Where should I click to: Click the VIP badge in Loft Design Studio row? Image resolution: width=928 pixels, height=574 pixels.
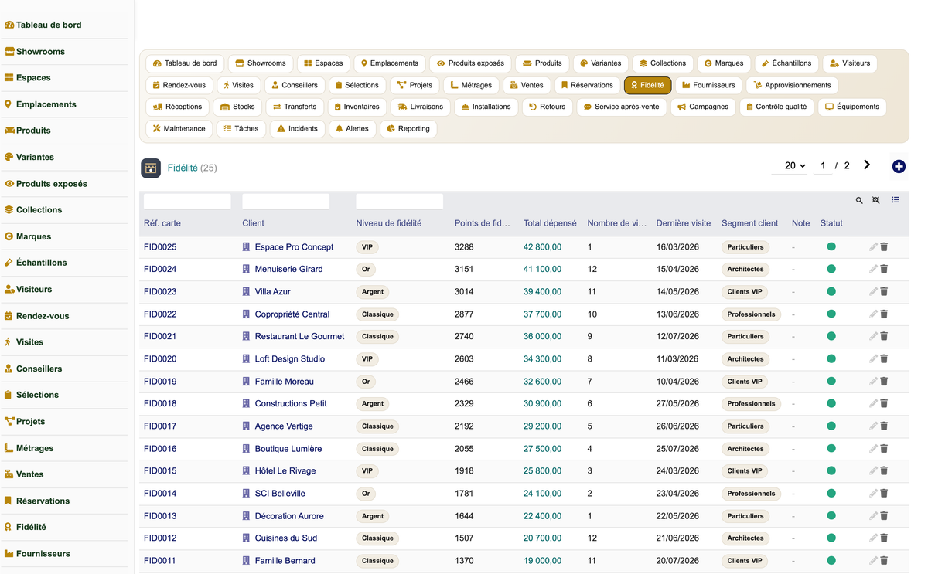(x=367, y=359)
